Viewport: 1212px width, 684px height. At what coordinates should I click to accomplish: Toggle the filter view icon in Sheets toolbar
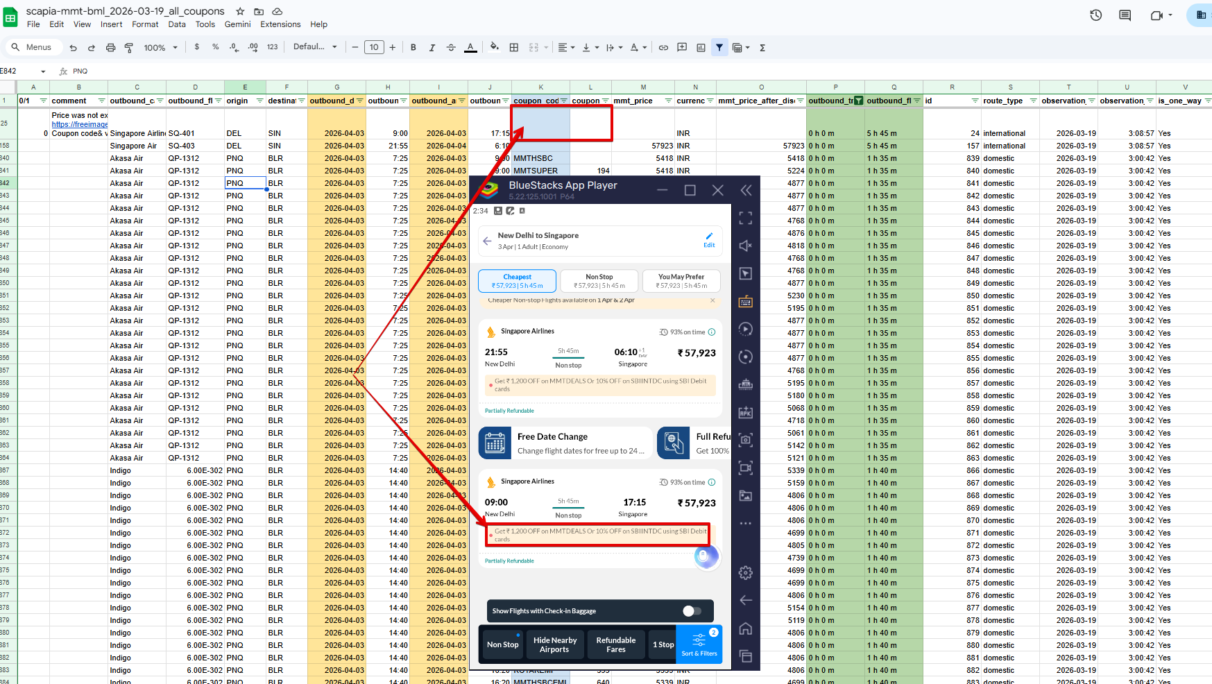click(719, 48)
